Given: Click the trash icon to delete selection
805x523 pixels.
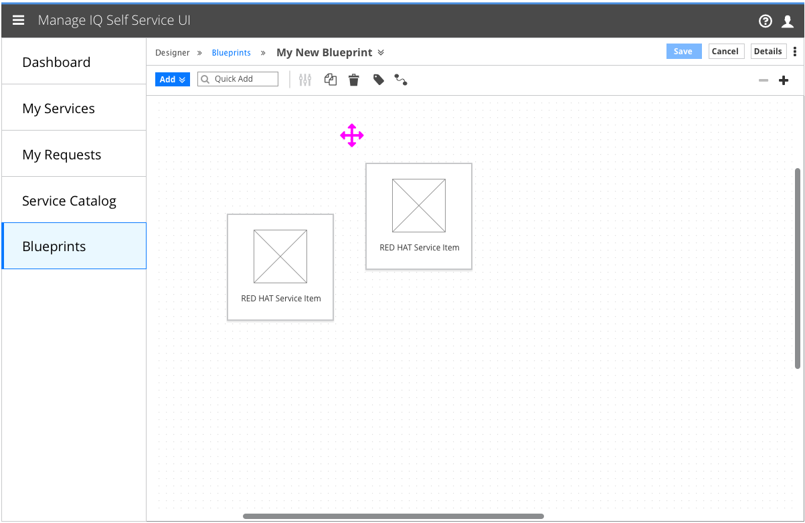Looking at the screenshot, I should 353,79.
